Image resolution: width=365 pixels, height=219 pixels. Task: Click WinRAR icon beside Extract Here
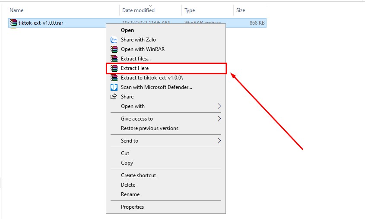(x=114, y=68)
